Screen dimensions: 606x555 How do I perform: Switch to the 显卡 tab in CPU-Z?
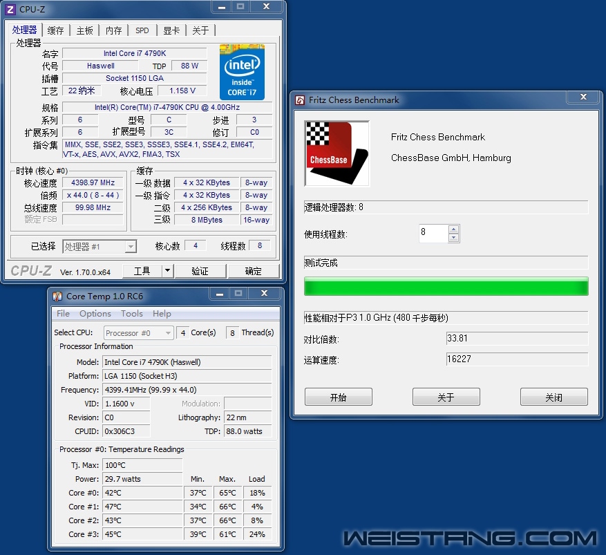pyautogui.click(x=171, y=30)
